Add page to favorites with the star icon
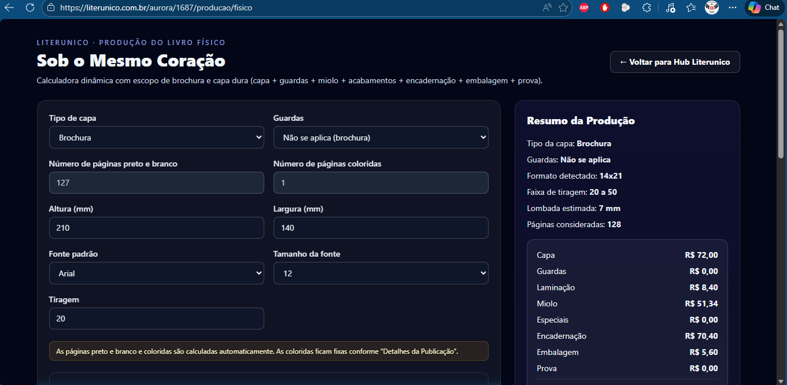 pos(563,8)
